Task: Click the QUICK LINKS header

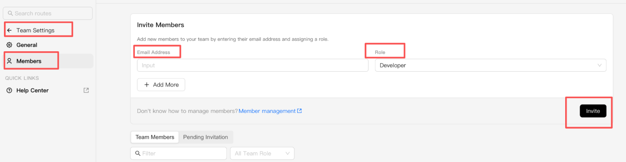Action: pyautogui.click(x=22, y=78)
